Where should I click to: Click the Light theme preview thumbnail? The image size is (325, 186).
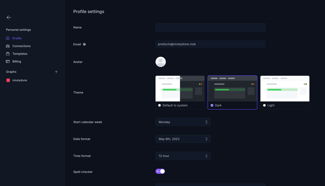pos(285,88)
